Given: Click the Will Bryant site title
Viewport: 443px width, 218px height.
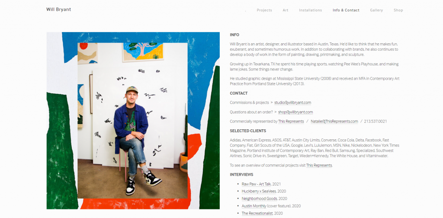Looking at the screenshot, I should [58, 10].
